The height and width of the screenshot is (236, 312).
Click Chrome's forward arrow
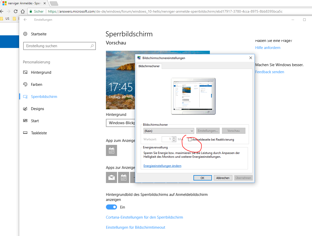tap(9, 11)
